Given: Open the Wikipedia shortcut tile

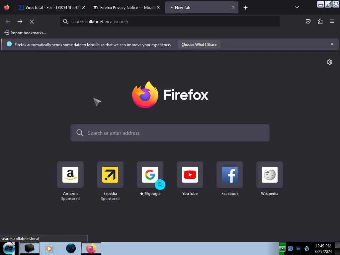Looking at the screenshot, I should click(270, 175).
